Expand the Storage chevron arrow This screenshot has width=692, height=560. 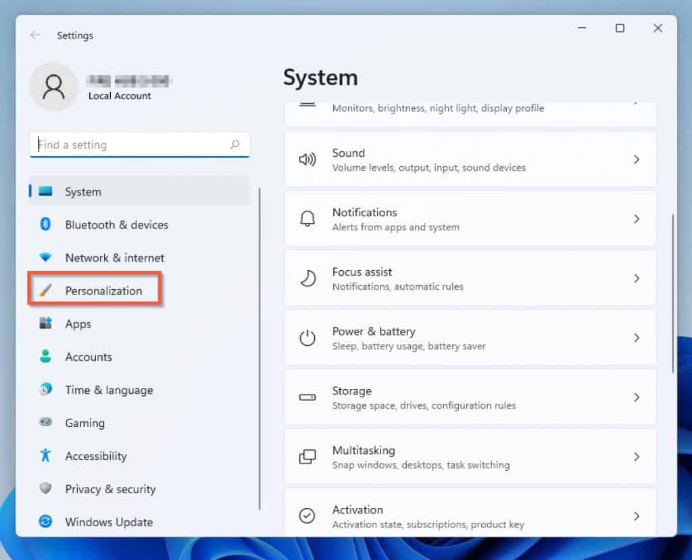pyautogui.click(x=637, y=397)
